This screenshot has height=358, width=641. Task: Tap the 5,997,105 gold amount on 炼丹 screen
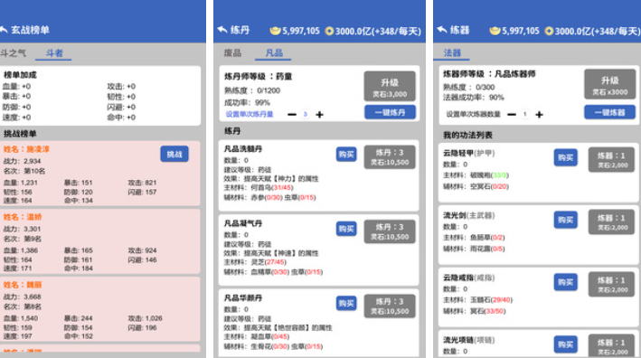pos(301,31)
